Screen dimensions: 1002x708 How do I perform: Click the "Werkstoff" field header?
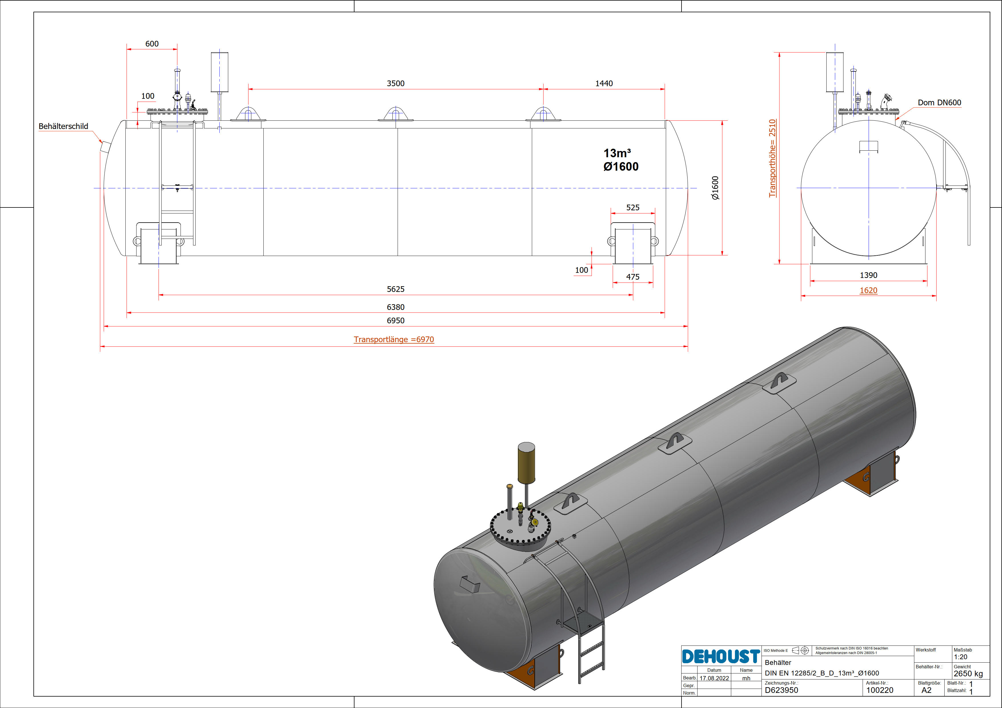(926, 650)
